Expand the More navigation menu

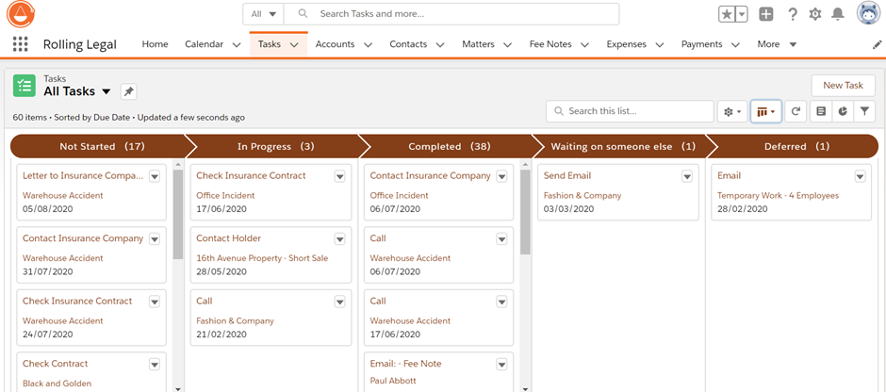(x=777, y=44)
